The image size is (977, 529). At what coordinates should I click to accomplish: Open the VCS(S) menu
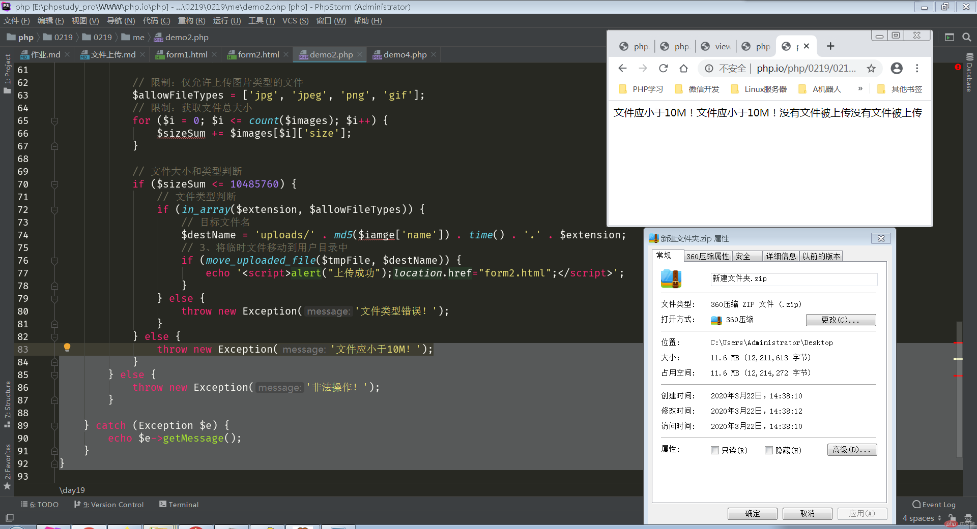(295, 21)
